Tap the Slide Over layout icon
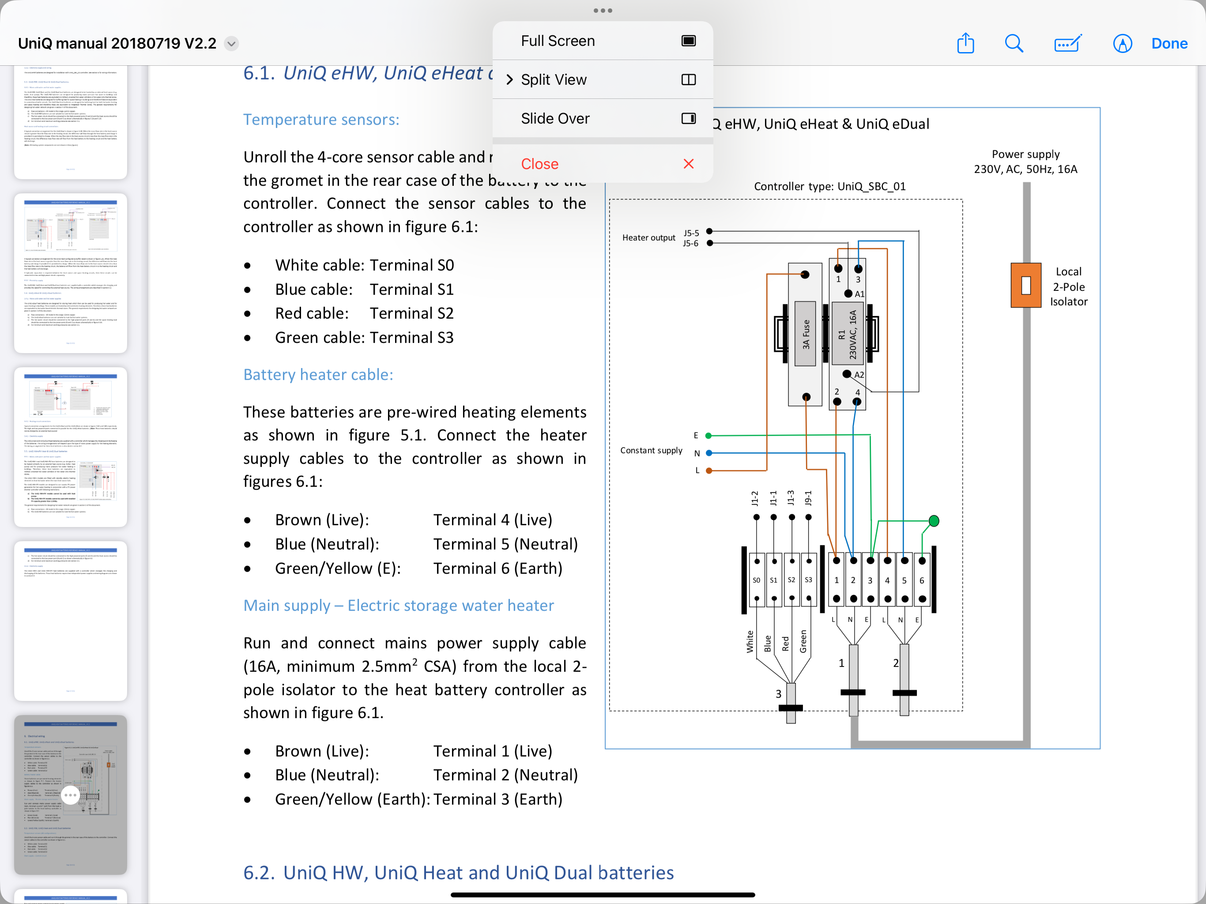This screenshot has height=904, width=1206. coord(689,118)
